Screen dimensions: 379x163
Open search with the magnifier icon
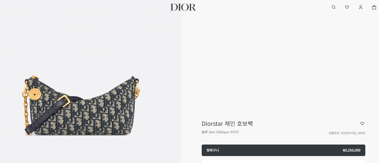(333, 7)
